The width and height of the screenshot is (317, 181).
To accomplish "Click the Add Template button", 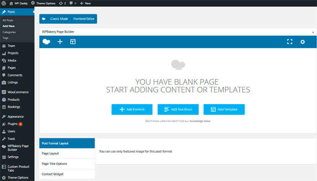I will click(224, 109).
